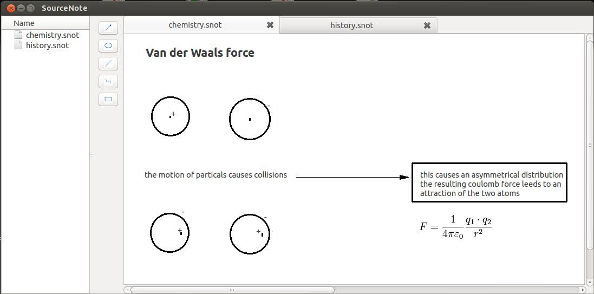Select the straight line tool
Image resolution: width=594 pixels, height=294 pixels.
click(x=108, y=63)
